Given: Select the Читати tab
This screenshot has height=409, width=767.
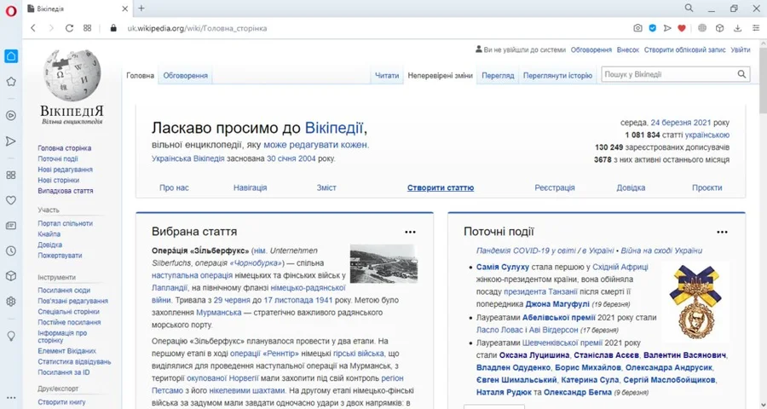Looking at the screenshot, I should 387,76.
